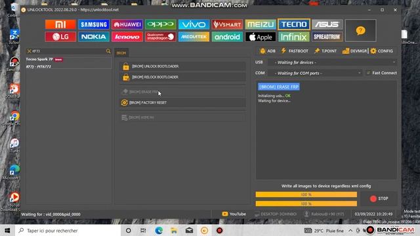The image size is (420, 236).
Task: Open File Explorer from the taskbar
Action: (174, 230)
